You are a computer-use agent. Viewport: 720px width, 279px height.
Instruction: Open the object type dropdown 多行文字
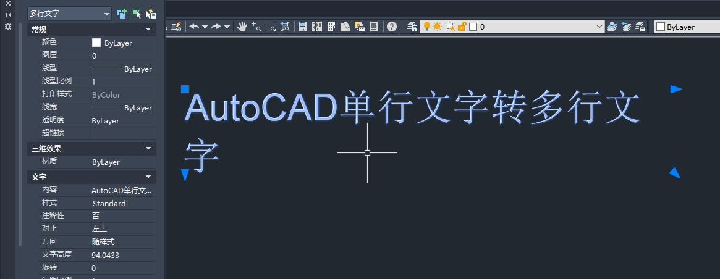tap(69, 14)
